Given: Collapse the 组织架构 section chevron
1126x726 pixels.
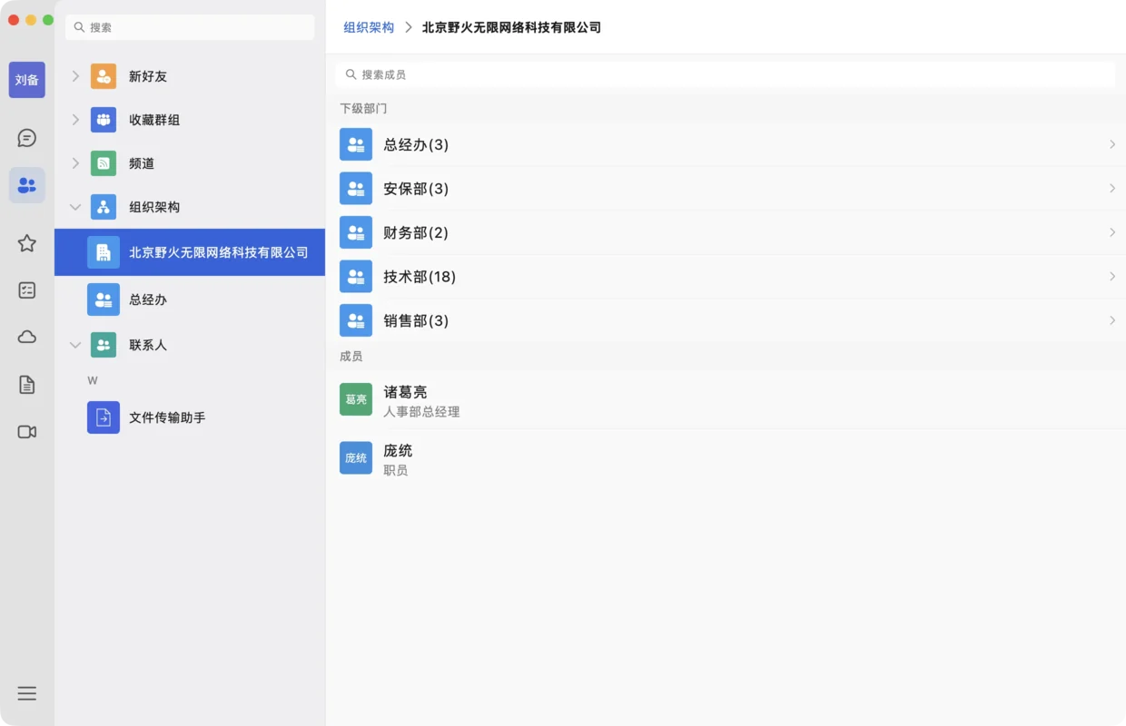Looking at the screenshot, I should pyautogui.click(x=75, y=207).
